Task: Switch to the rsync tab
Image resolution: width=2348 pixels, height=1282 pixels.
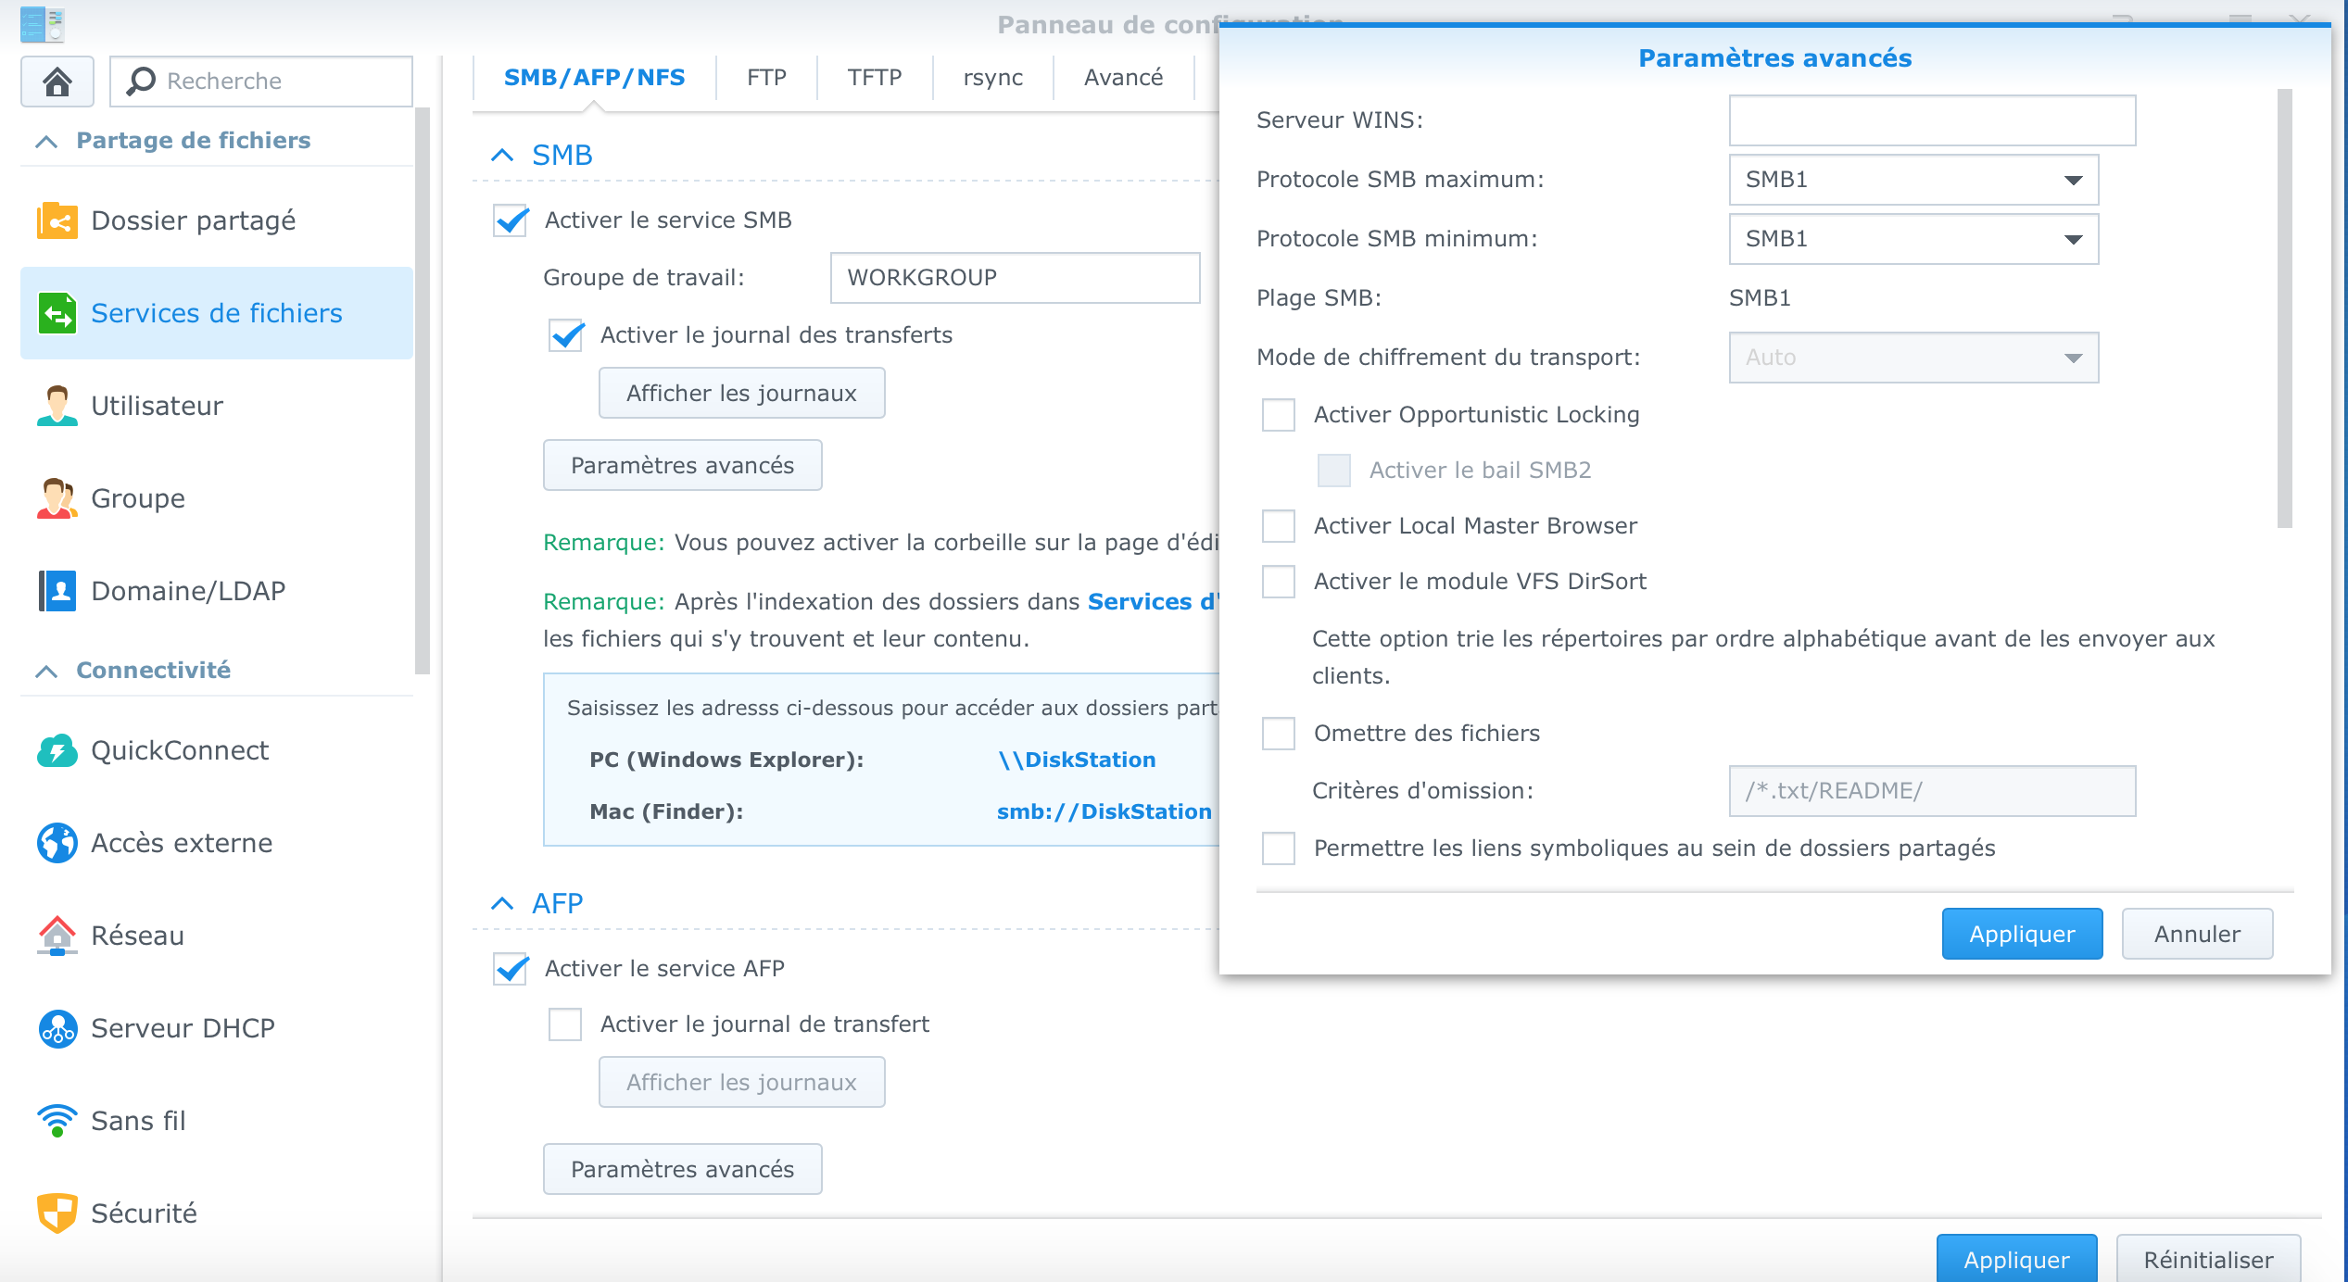Action: click(x=992, y=78)
